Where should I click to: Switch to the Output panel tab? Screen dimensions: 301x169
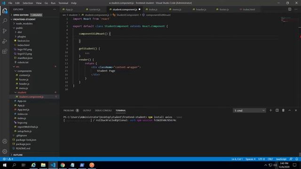point(87,111)
